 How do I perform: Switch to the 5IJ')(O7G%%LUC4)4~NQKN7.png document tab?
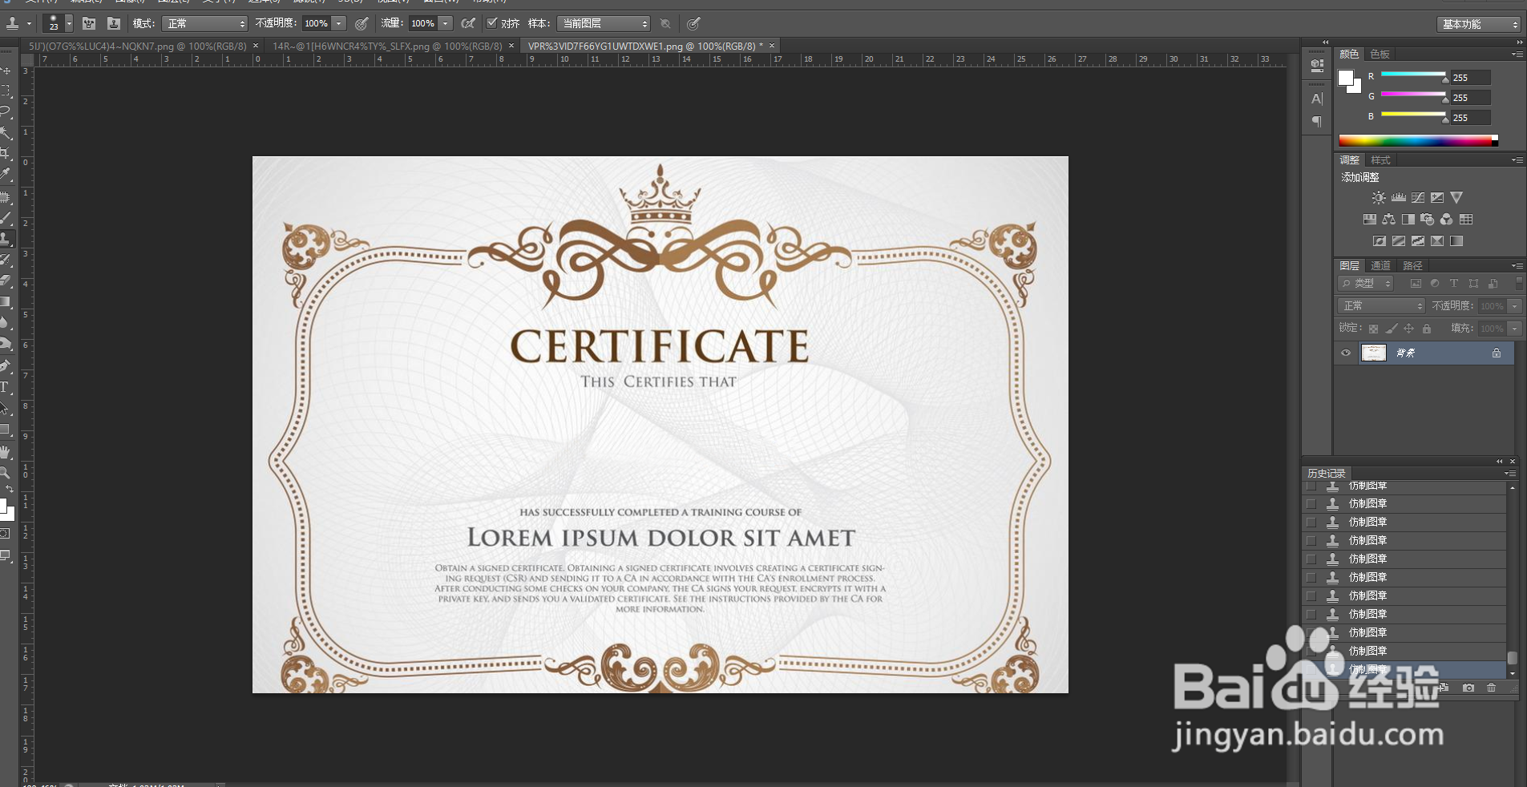point(137,46)
